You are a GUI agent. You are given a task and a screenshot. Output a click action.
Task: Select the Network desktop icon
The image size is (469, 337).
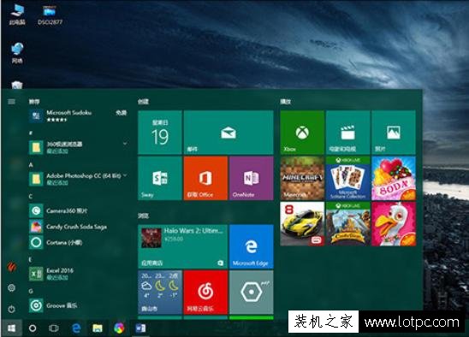(x=17, y=53)
